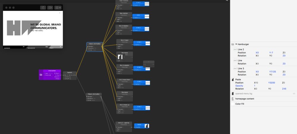Image resolution: width=297 pixels, height=134 pixels.
Task: Collapse the Hamburger layer group triangle
Action: (236, 44)
